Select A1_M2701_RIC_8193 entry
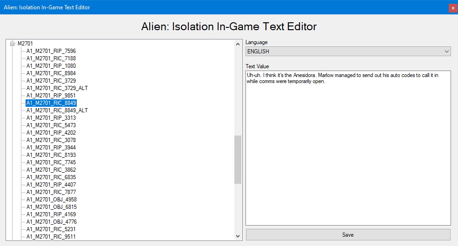Image resolution: width=458 pixels, height=246 pixels. 51,155
